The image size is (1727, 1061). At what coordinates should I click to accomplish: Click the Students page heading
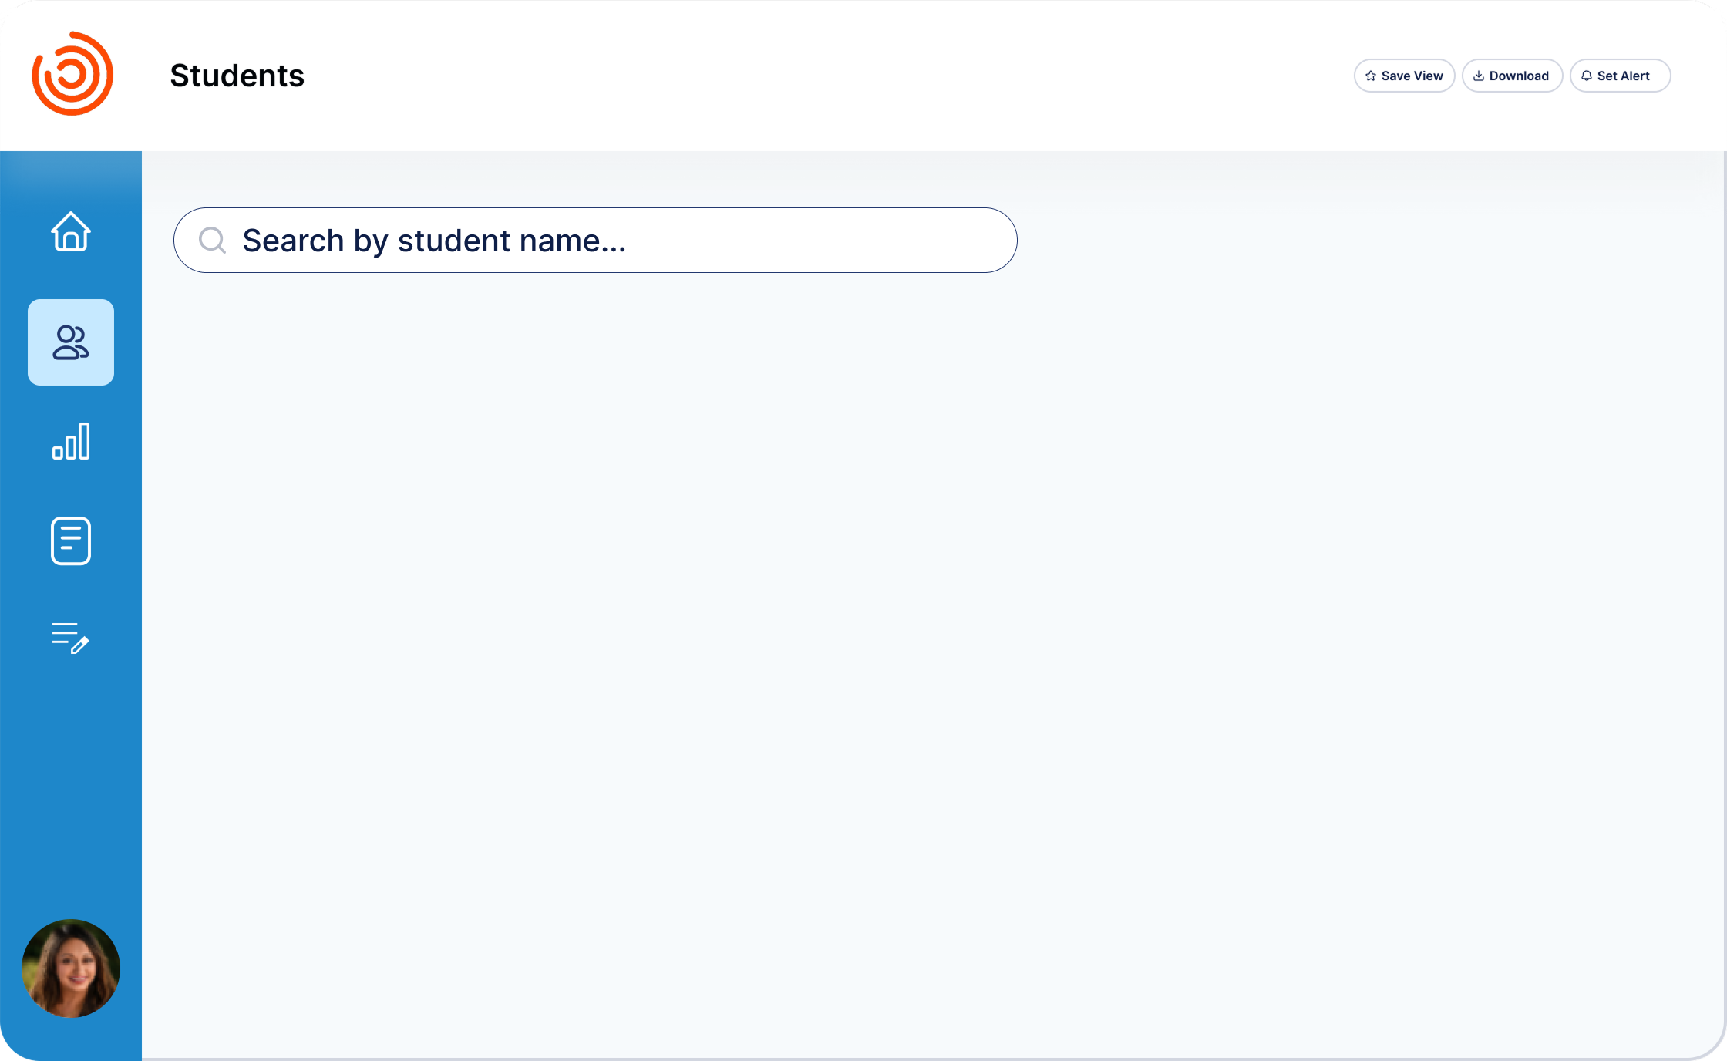[x=237, y=76]
